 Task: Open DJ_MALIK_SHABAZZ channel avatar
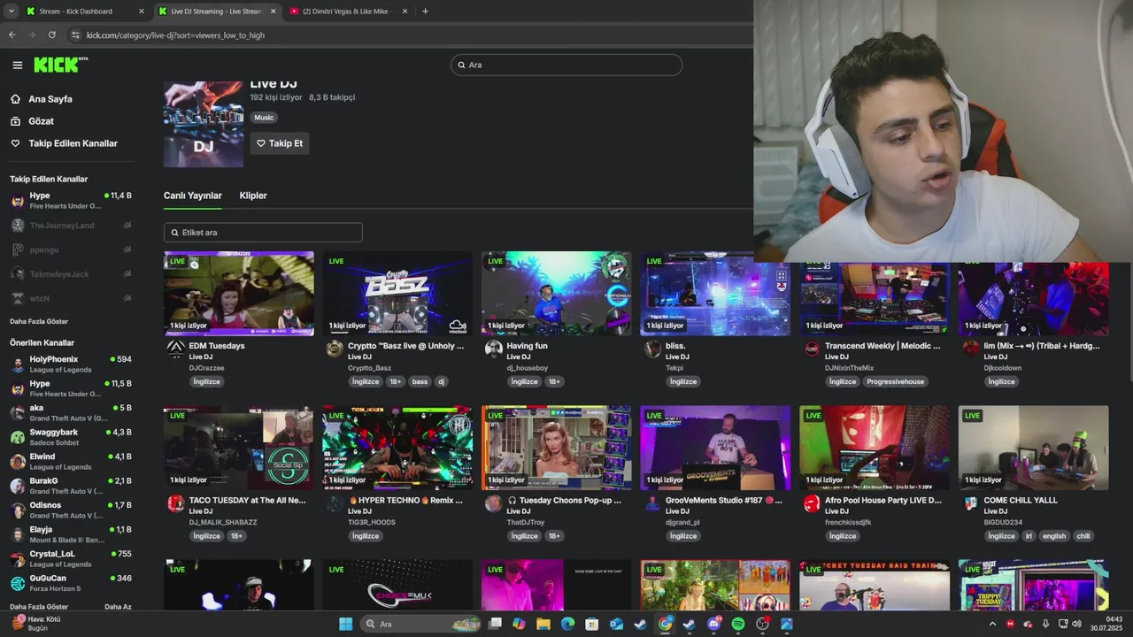[176, 503]
